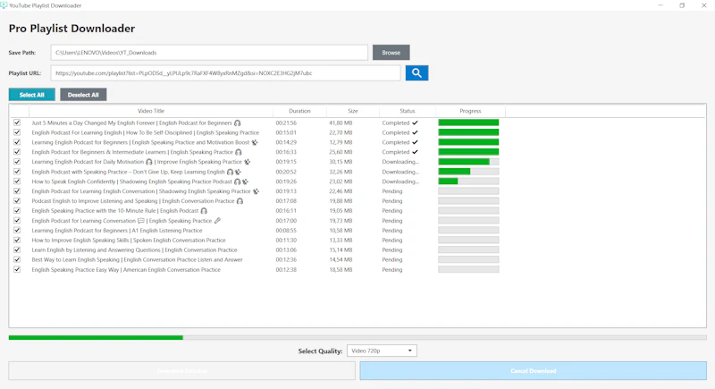Click speech bubble icon in 'Learning Conversation' title
Viewport: 715px width, 389px height.
(x=141, y=221)
